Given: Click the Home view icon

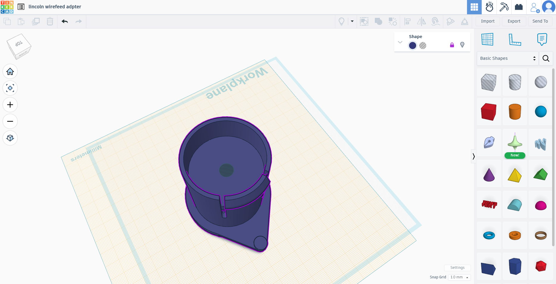Looking at the screenshot, I should 10,71.
